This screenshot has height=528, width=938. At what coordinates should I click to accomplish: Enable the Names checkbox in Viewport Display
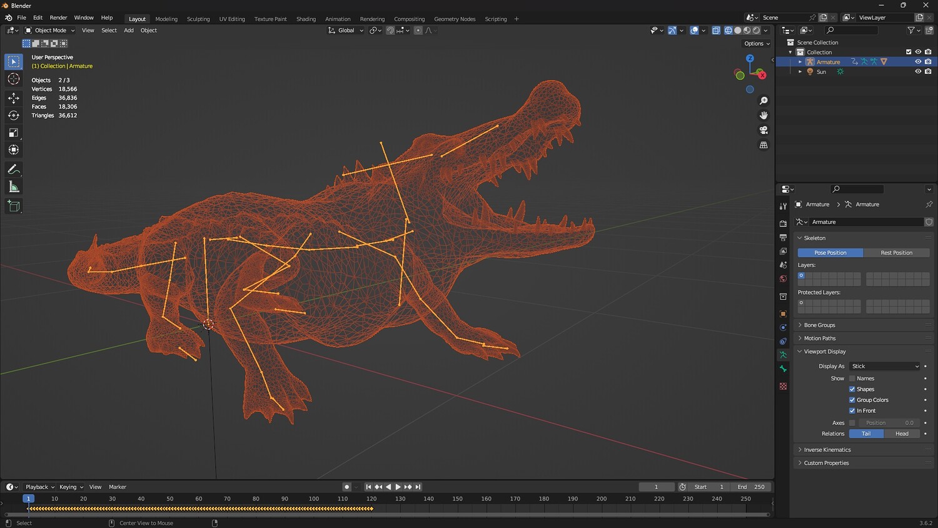click(x=852, y=378)
